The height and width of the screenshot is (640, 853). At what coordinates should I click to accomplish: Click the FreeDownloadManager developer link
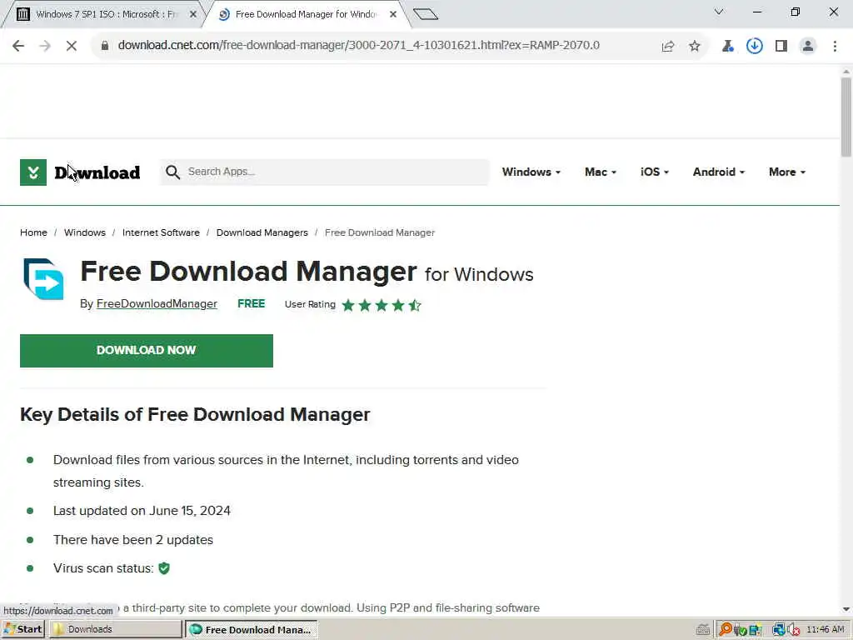[x=157, y=304]
